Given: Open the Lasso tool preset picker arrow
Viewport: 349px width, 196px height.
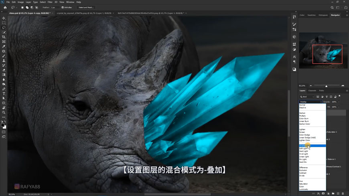Looking at the screenshot, I should coord(16,8).
